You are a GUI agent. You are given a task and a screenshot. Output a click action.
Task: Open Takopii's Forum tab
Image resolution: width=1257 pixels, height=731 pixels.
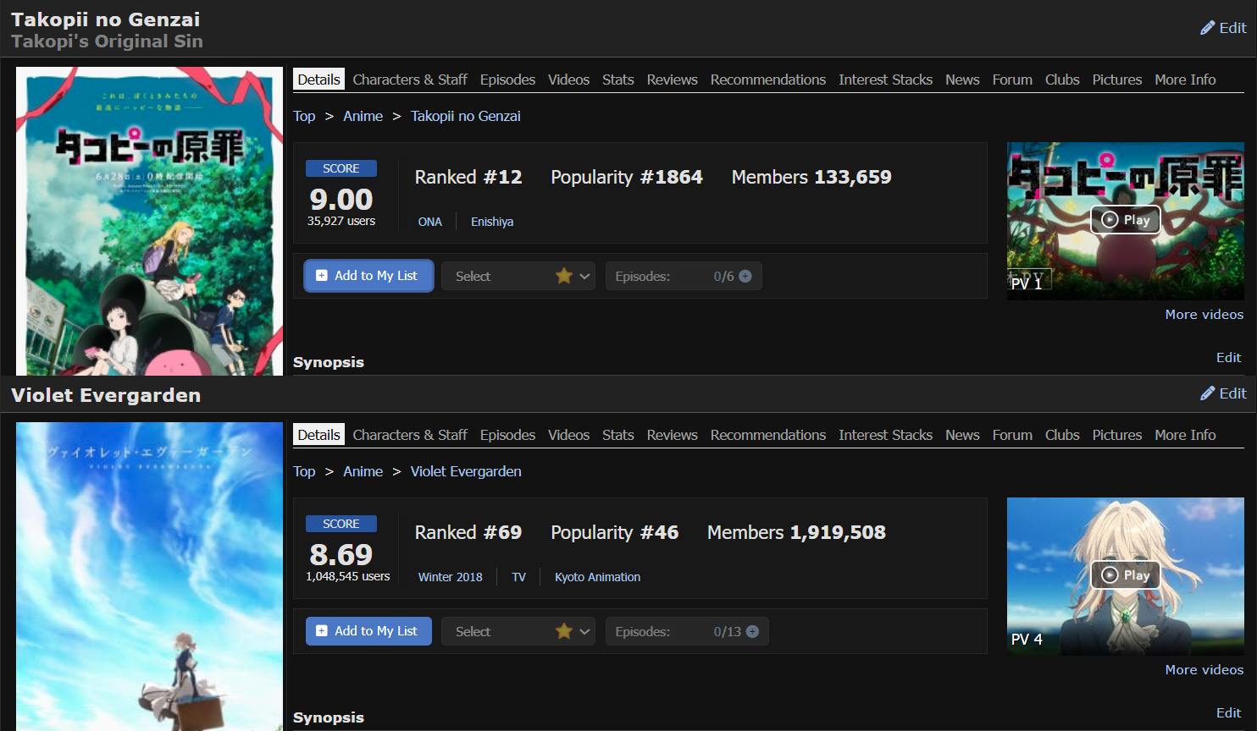point(1012,80)
